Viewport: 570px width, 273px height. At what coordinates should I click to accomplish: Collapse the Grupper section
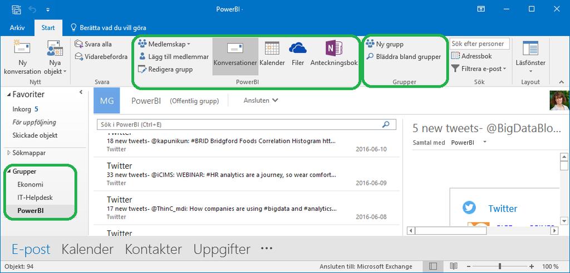click(x=9, y=171)
